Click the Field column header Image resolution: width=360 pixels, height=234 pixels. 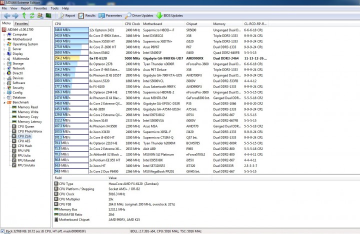[80, 177]
